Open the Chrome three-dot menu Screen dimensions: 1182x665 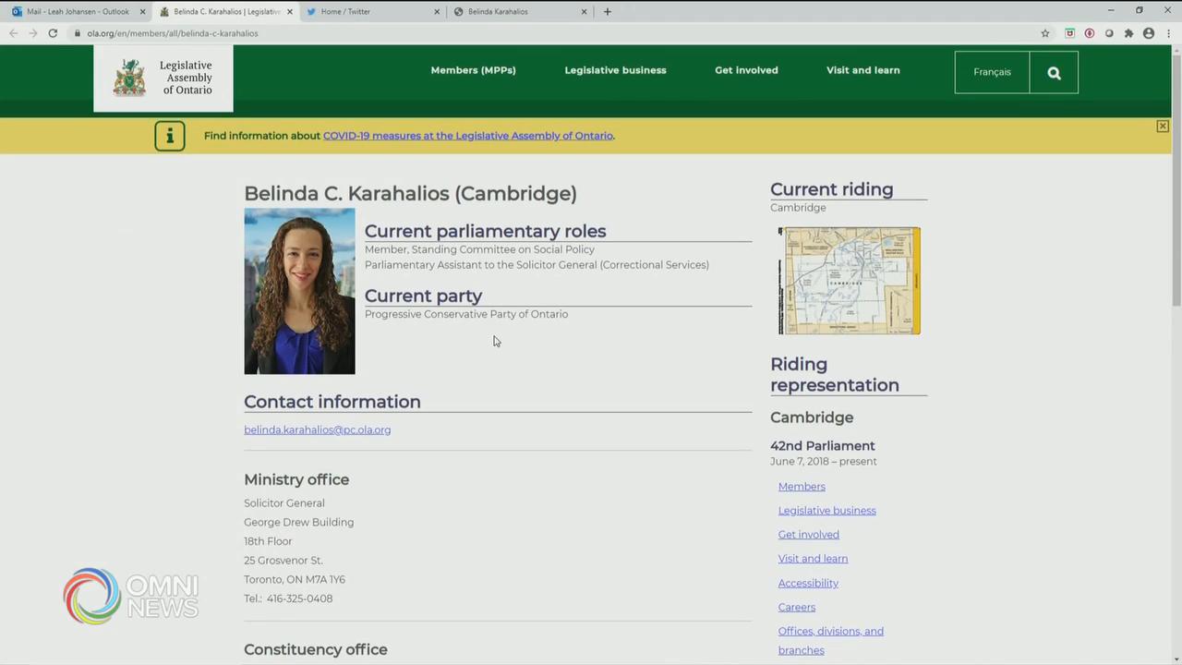coord(1167,33)
